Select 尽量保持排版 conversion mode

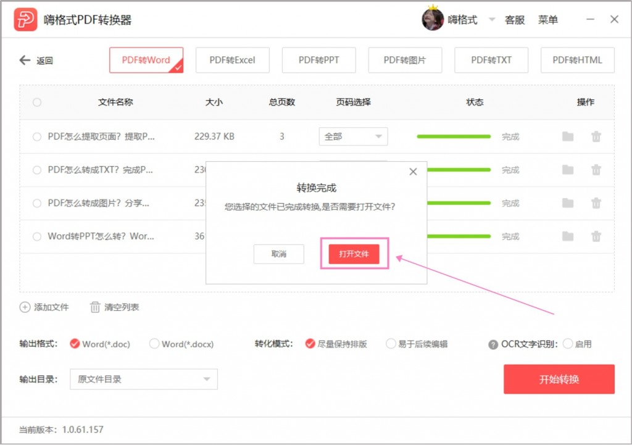310,344
